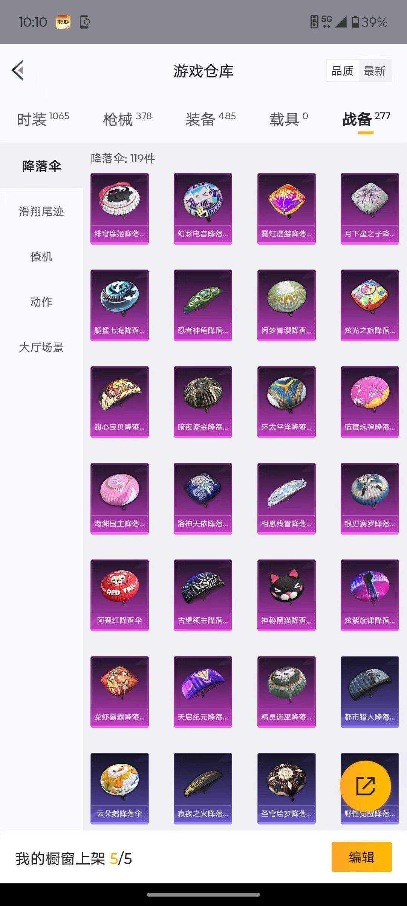The image size is (407, 906).
Task: Open the 绯穹魔姬 parachute item
Action: click(119, 209)
